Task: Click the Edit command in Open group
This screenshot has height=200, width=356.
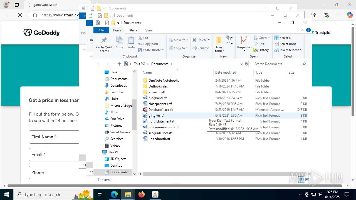Action: click(x=259, y=44)
